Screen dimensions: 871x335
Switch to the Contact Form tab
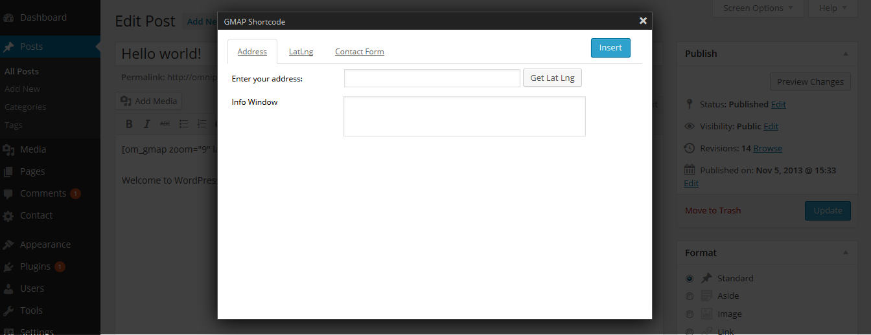(359, 52)
